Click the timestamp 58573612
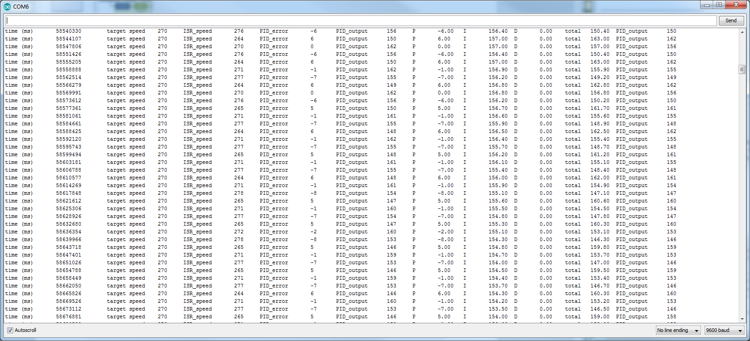750x341 pixels. [x=69, y=100]
